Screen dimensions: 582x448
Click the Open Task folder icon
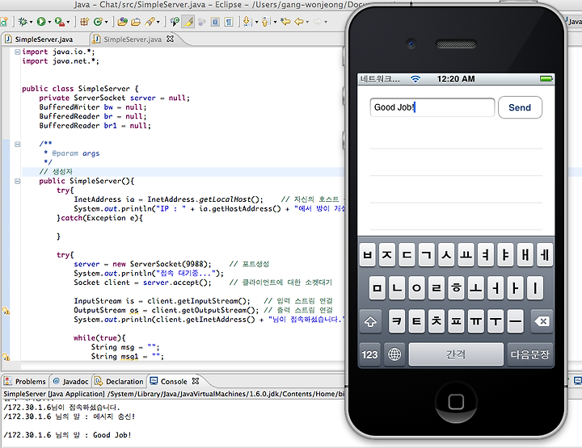(x=136, y=22)
